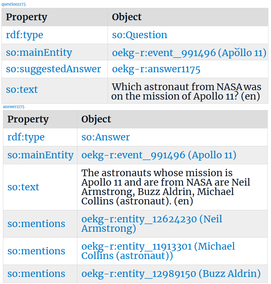Open Apollo 11 event link in question table
271x284 pixels.
[189, 53]
